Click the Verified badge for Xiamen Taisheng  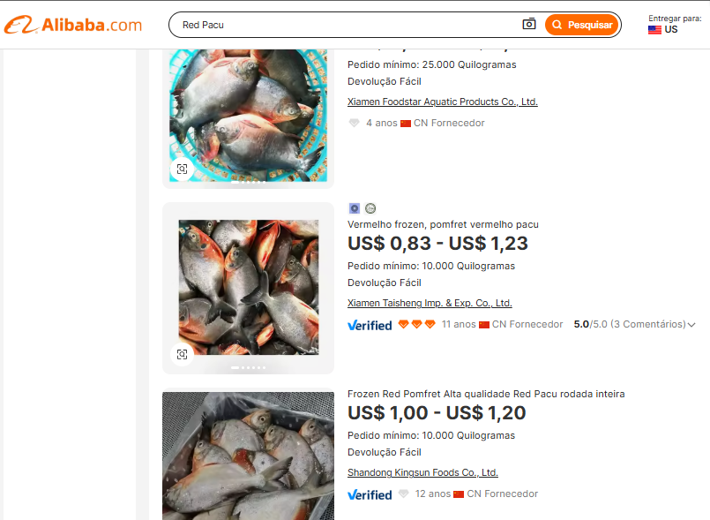370,325
